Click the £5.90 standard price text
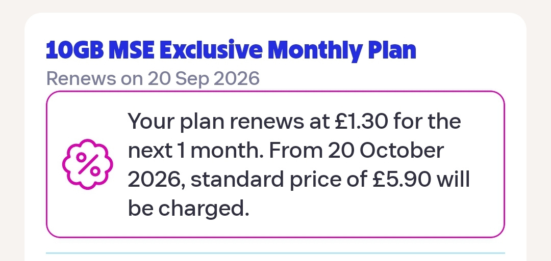This screenshot has height=261, width=551. [402, 180]
